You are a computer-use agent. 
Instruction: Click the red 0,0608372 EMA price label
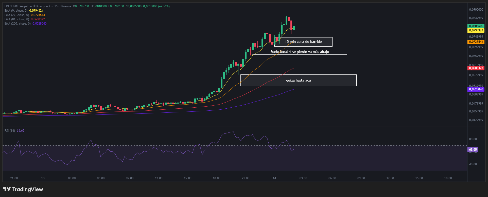(476, 68)
